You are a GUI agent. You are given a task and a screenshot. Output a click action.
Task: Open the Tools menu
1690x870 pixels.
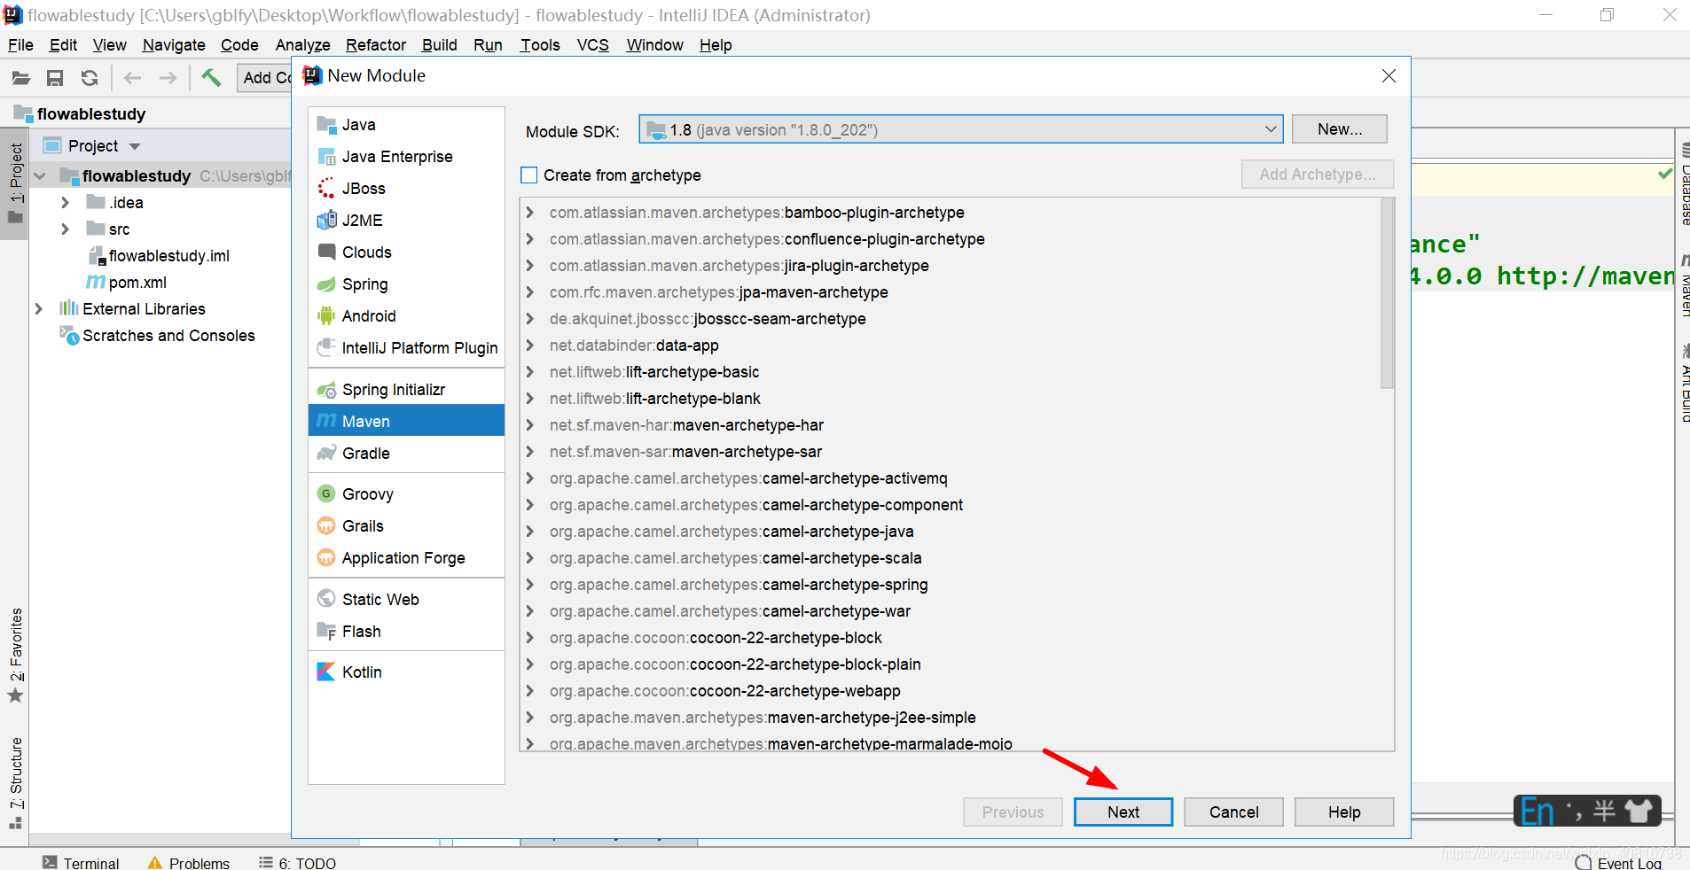(540, 45)
